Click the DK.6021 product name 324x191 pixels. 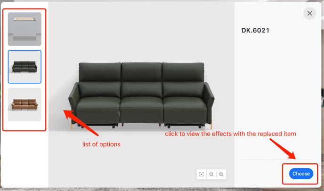[x=255, y=31]
